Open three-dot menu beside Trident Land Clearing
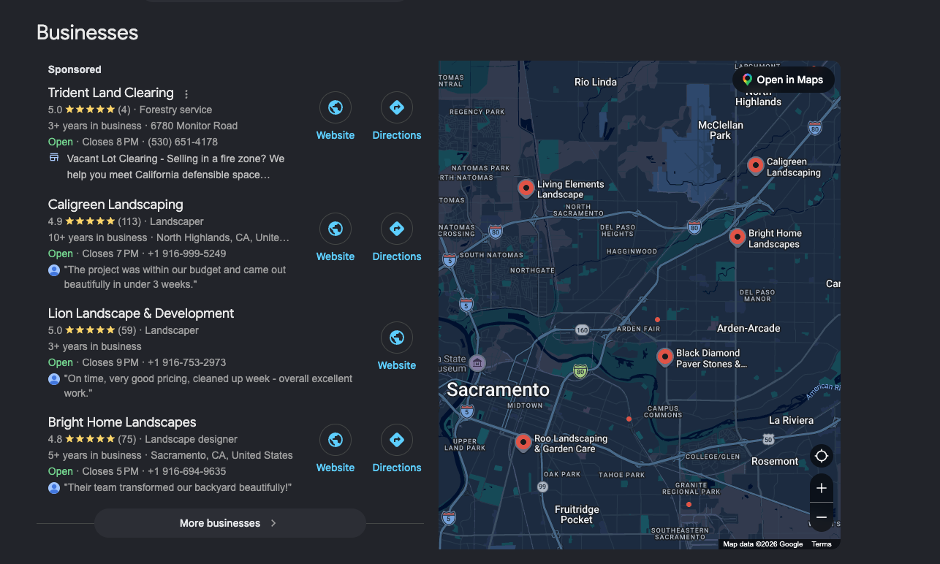 tap(186, 94)
